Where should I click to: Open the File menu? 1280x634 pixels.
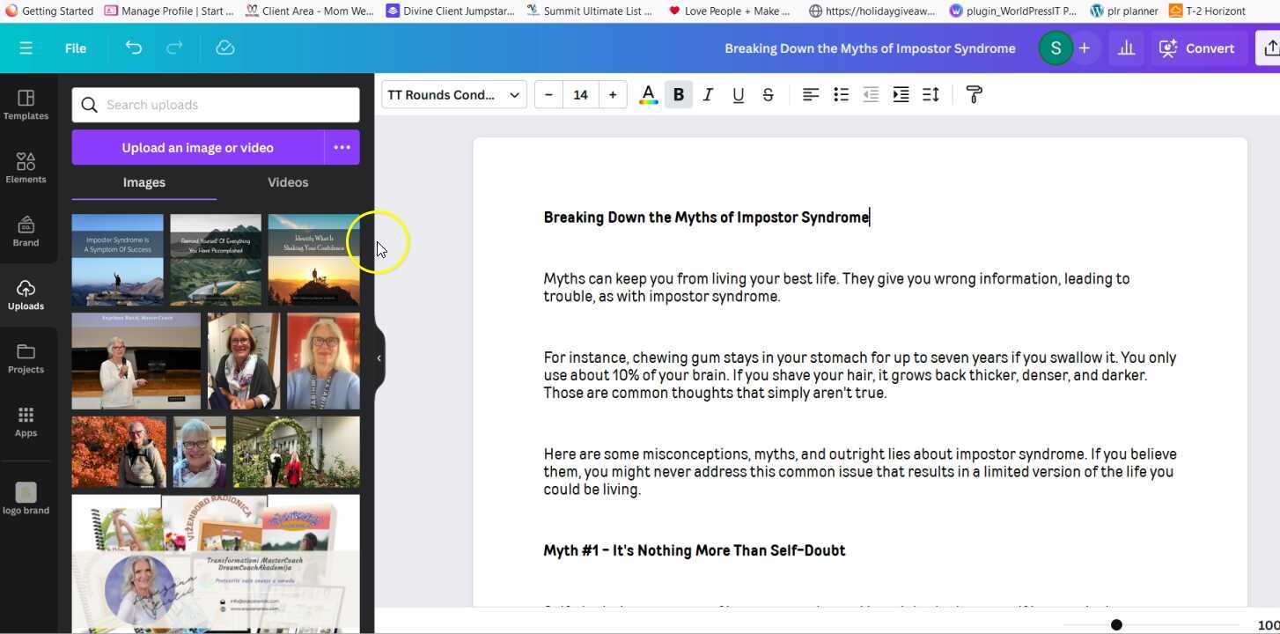76,48
